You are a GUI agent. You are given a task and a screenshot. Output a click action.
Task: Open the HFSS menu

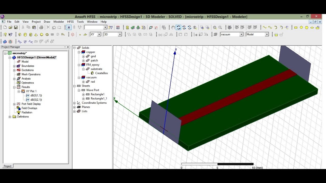tap(70, 22)
